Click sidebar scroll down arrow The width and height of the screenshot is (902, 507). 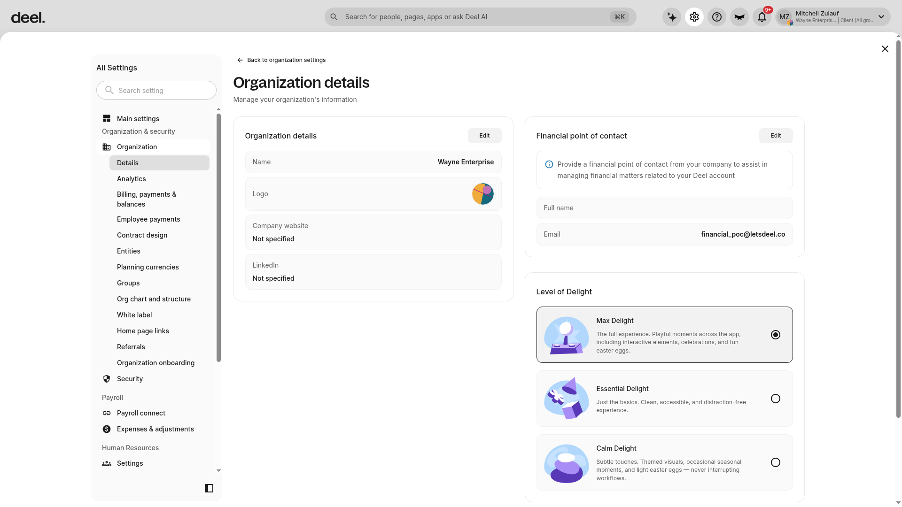click(x=218, y=470)
